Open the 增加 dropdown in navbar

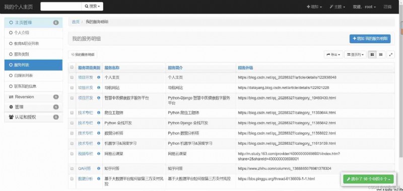314,7
